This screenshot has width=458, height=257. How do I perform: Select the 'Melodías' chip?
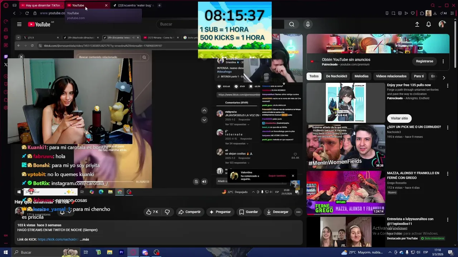pos(361,76)
